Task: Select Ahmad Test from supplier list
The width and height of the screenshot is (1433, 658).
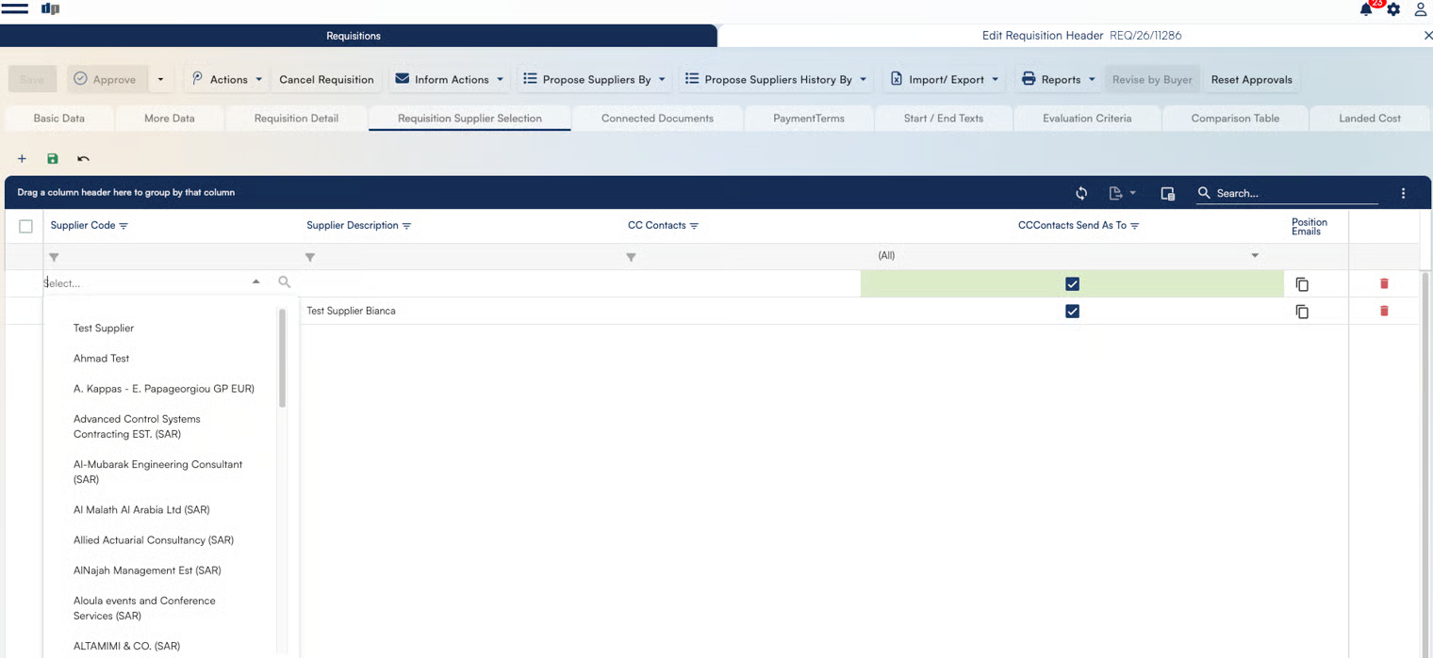Action: 102,359
